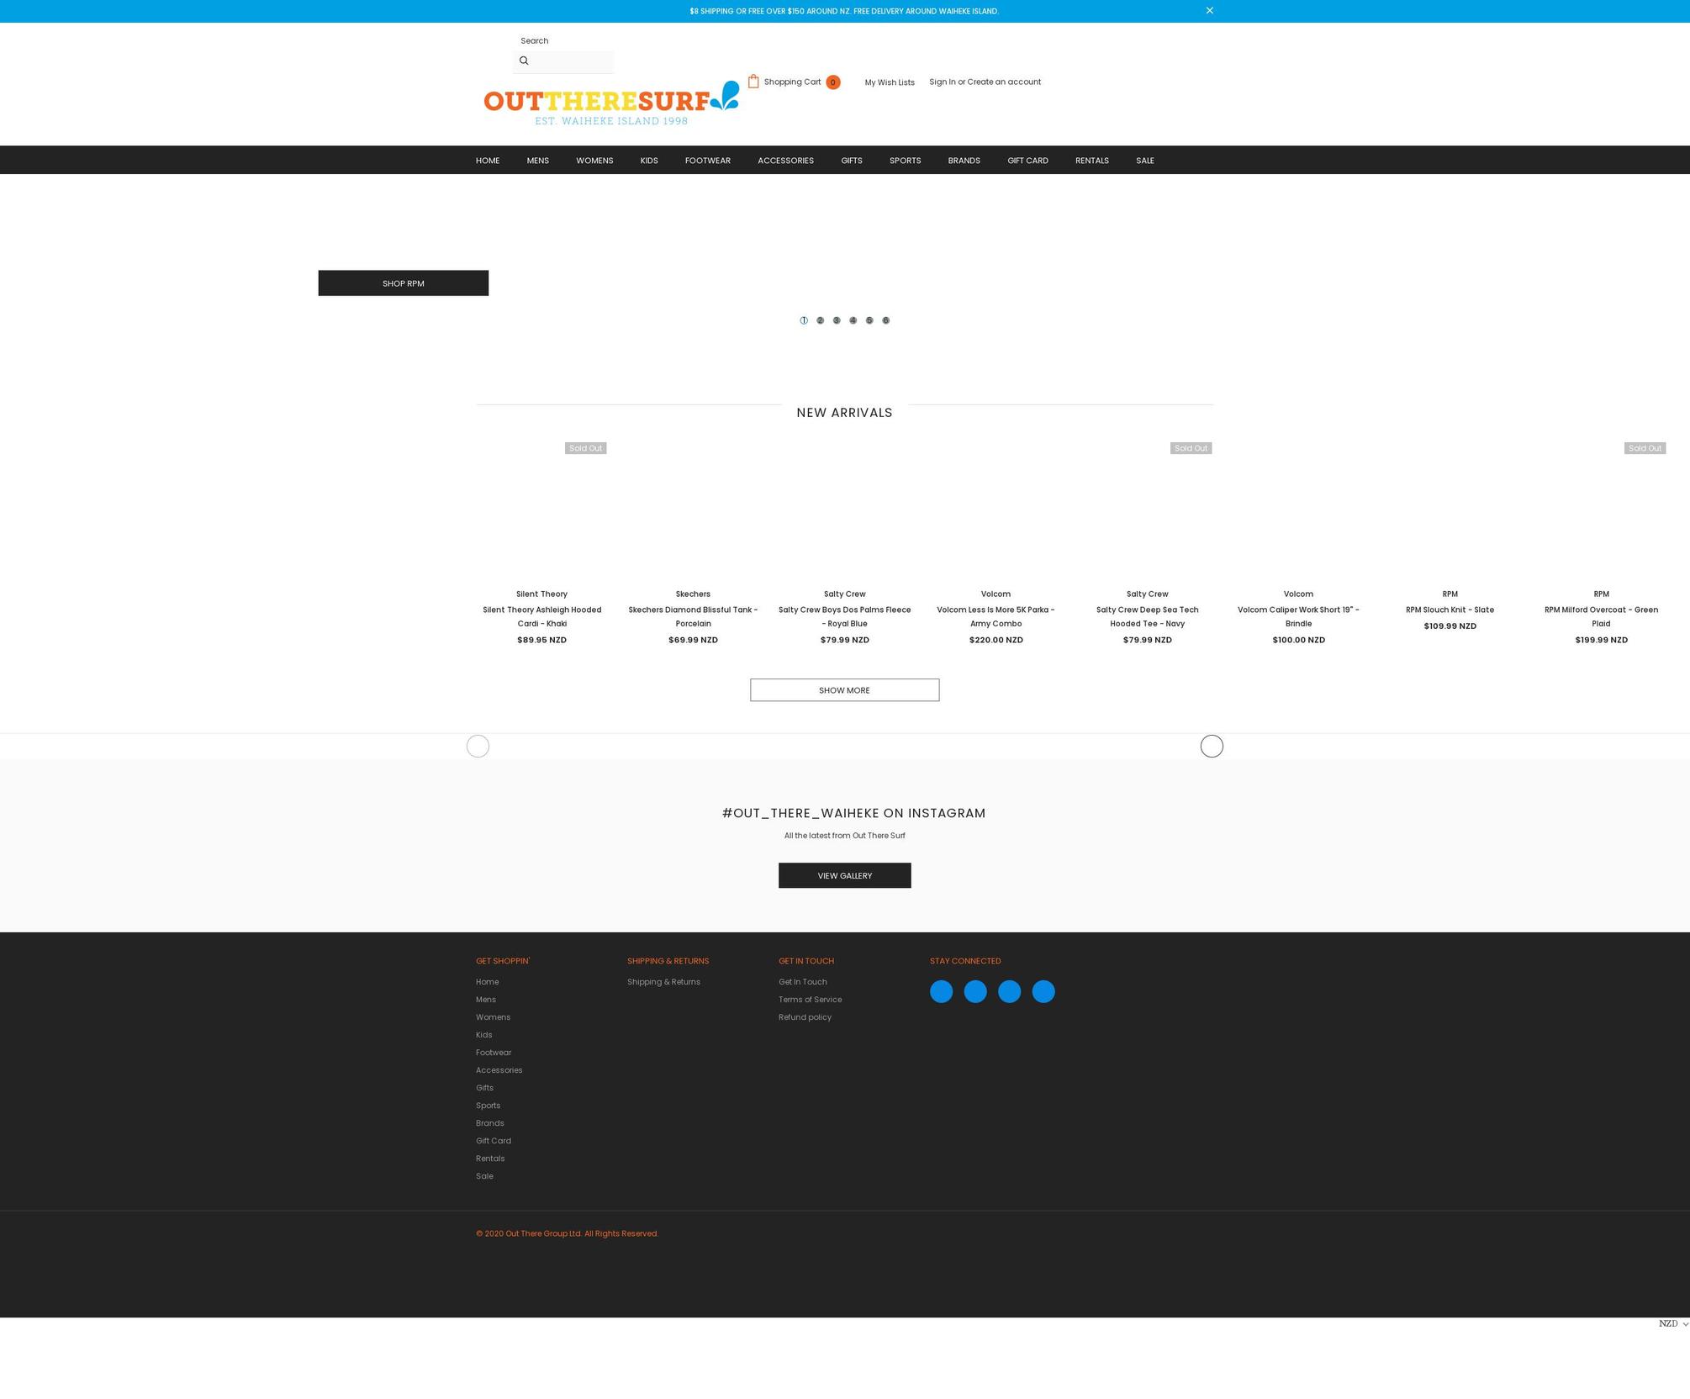
Task: Select the fourth carousel dot indicator
Action: click(852, 319)
